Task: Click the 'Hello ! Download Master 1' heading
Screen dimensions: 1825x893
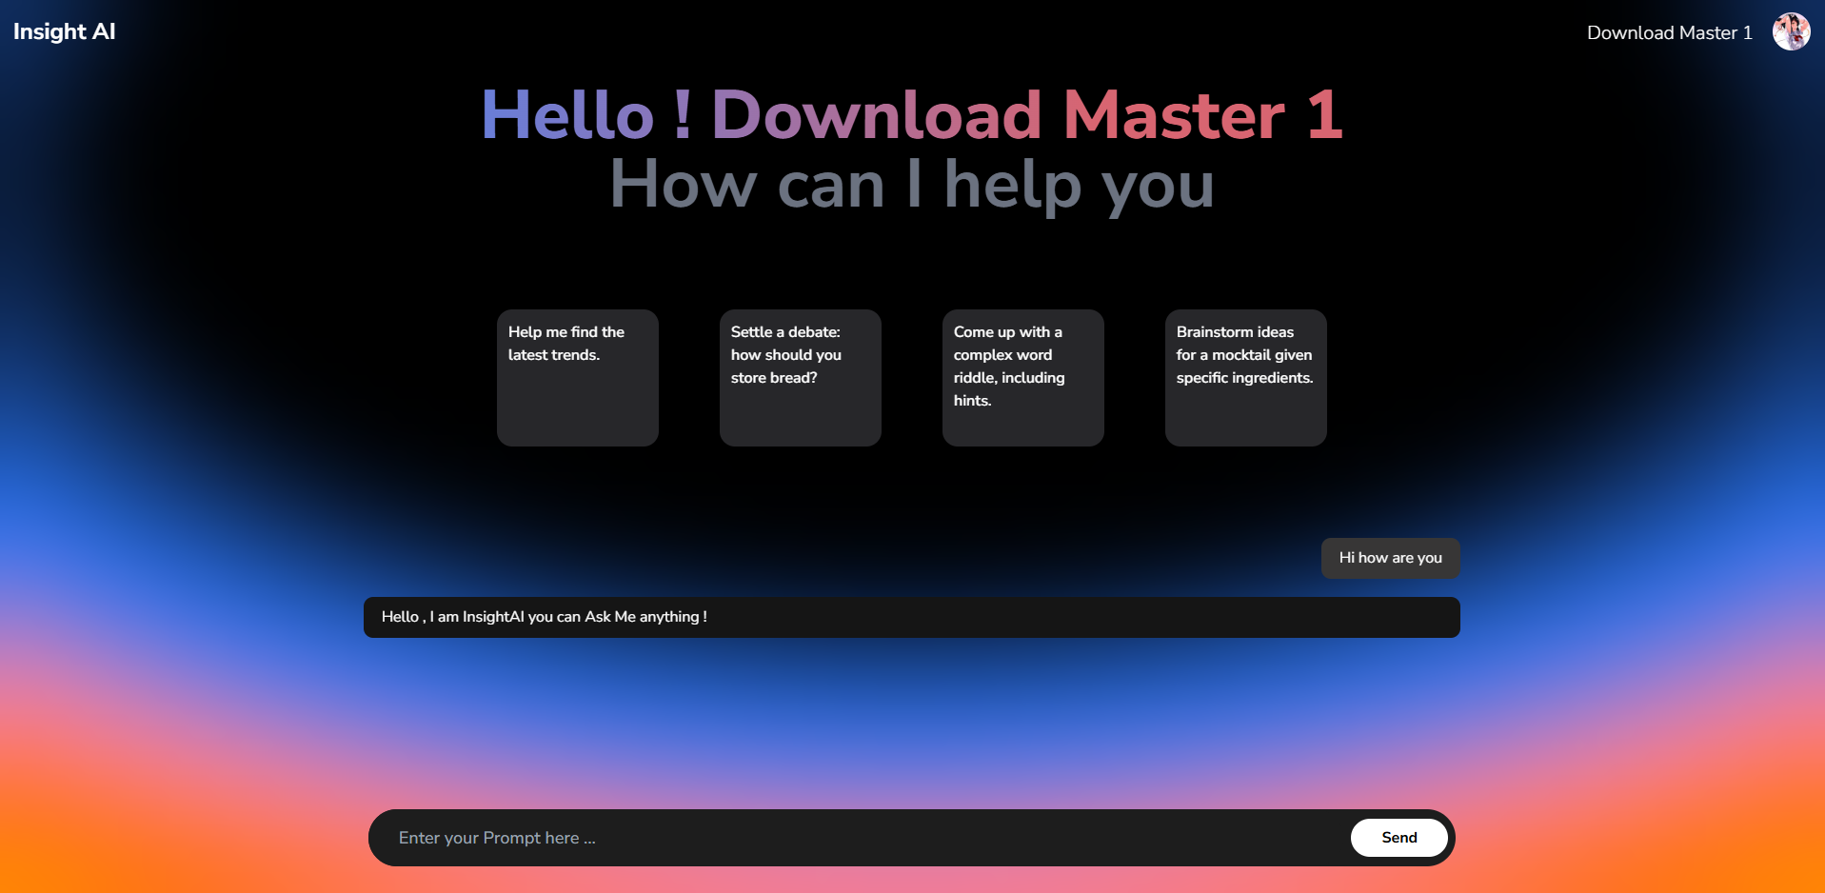Action: point(911,115)
